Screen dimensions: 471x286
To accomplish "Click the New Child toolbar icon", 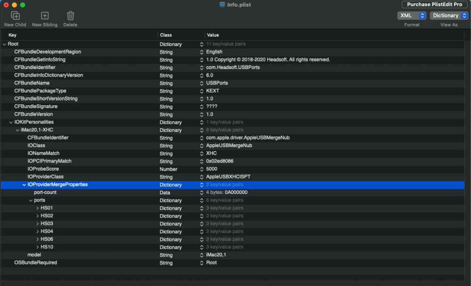I will 15,15.
